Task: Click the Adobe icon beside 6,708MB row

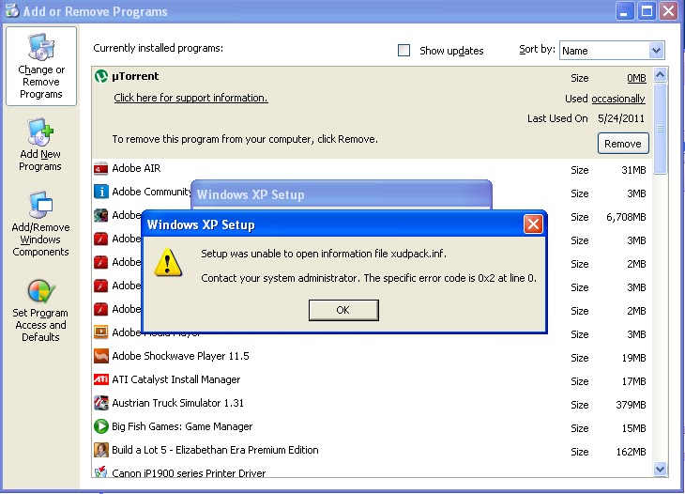Action: [x=101, y=215]
